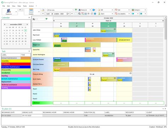Expand the Weekly view button arrow

point(39,12)
